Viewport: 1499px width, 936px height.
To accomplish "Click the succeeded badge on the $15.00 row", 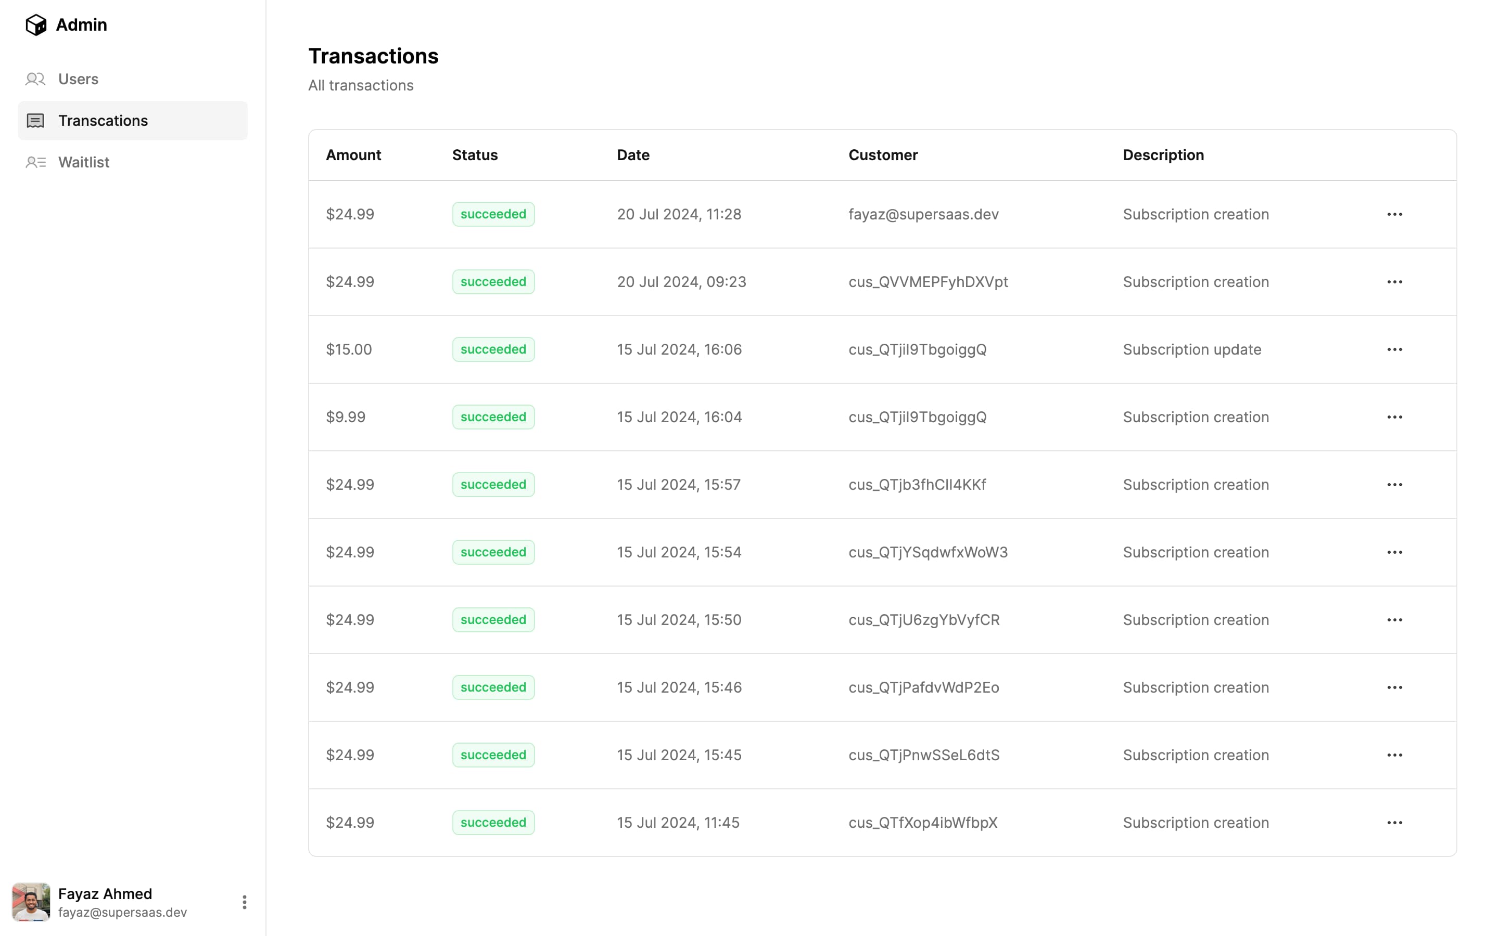I will click(x=493, y=349).
